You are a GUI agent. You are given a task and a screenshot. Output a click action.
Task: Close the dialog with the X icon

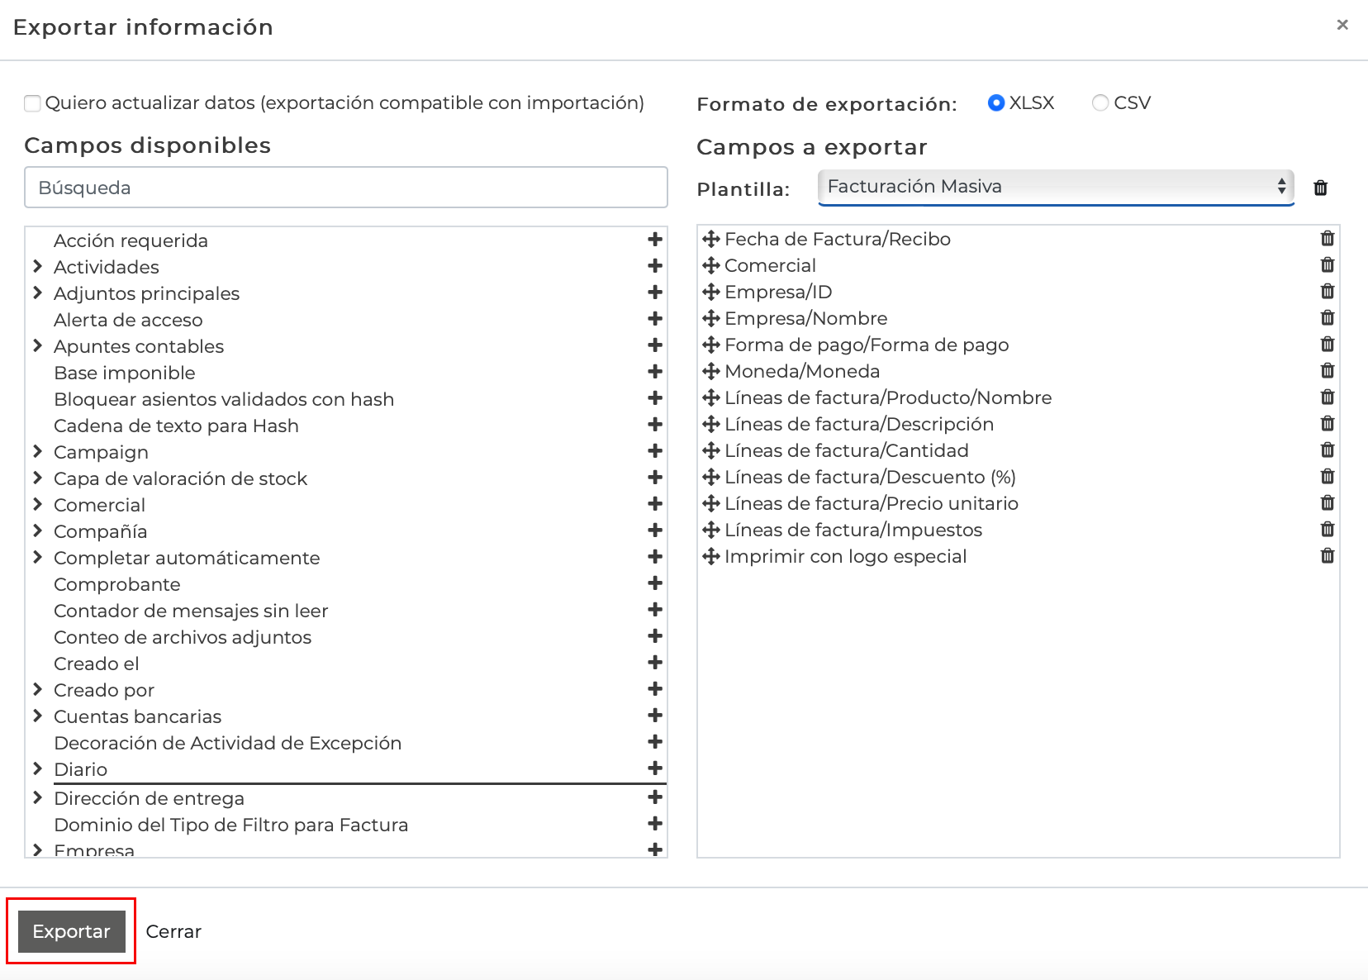1342,25
